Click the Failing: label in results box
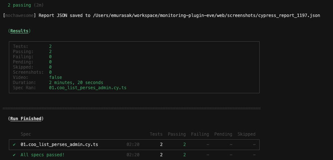Viewport: 333px width, 160px height. tap(23, 57)
